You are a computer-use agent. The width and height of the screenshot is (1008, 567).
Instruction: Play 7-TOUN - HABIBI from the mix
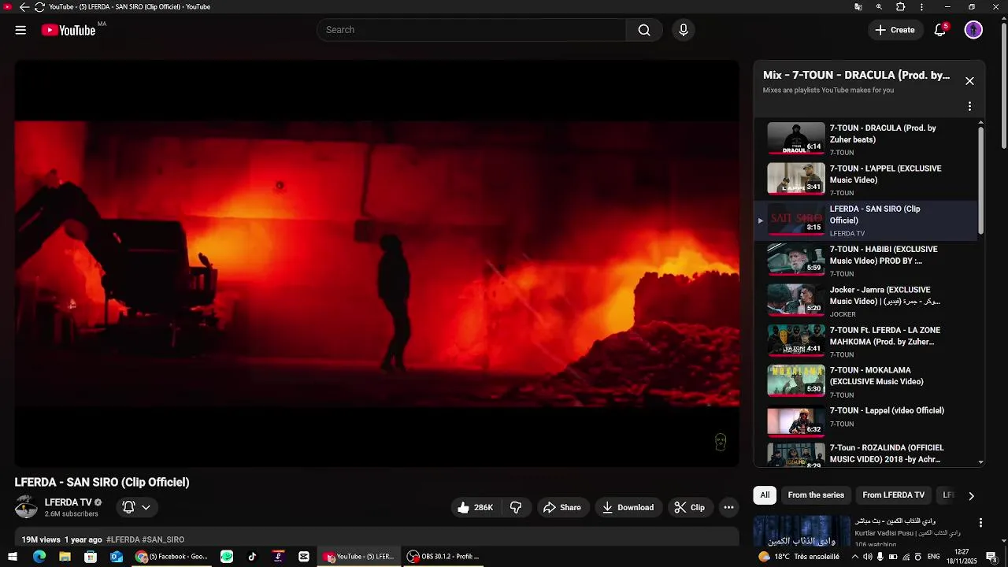click(x=865, y=261)
